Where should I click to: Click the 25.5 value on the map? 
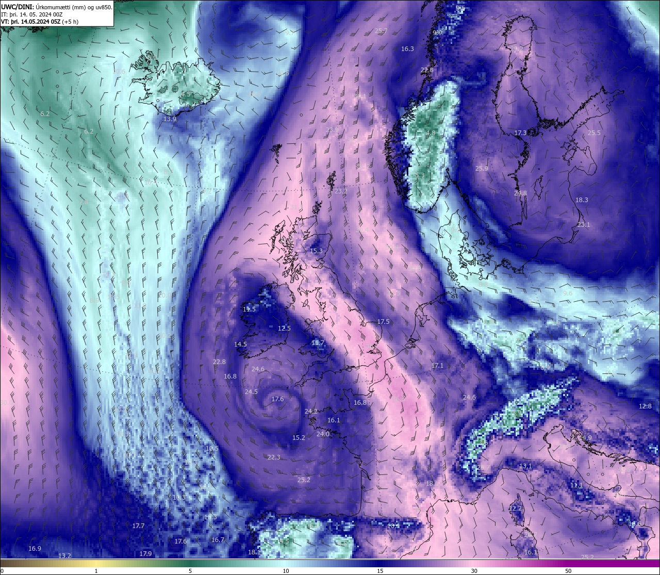point(594,133)
